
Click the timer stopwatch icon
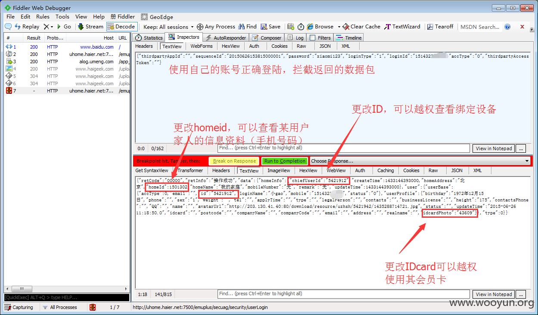(x=301, y=27)
